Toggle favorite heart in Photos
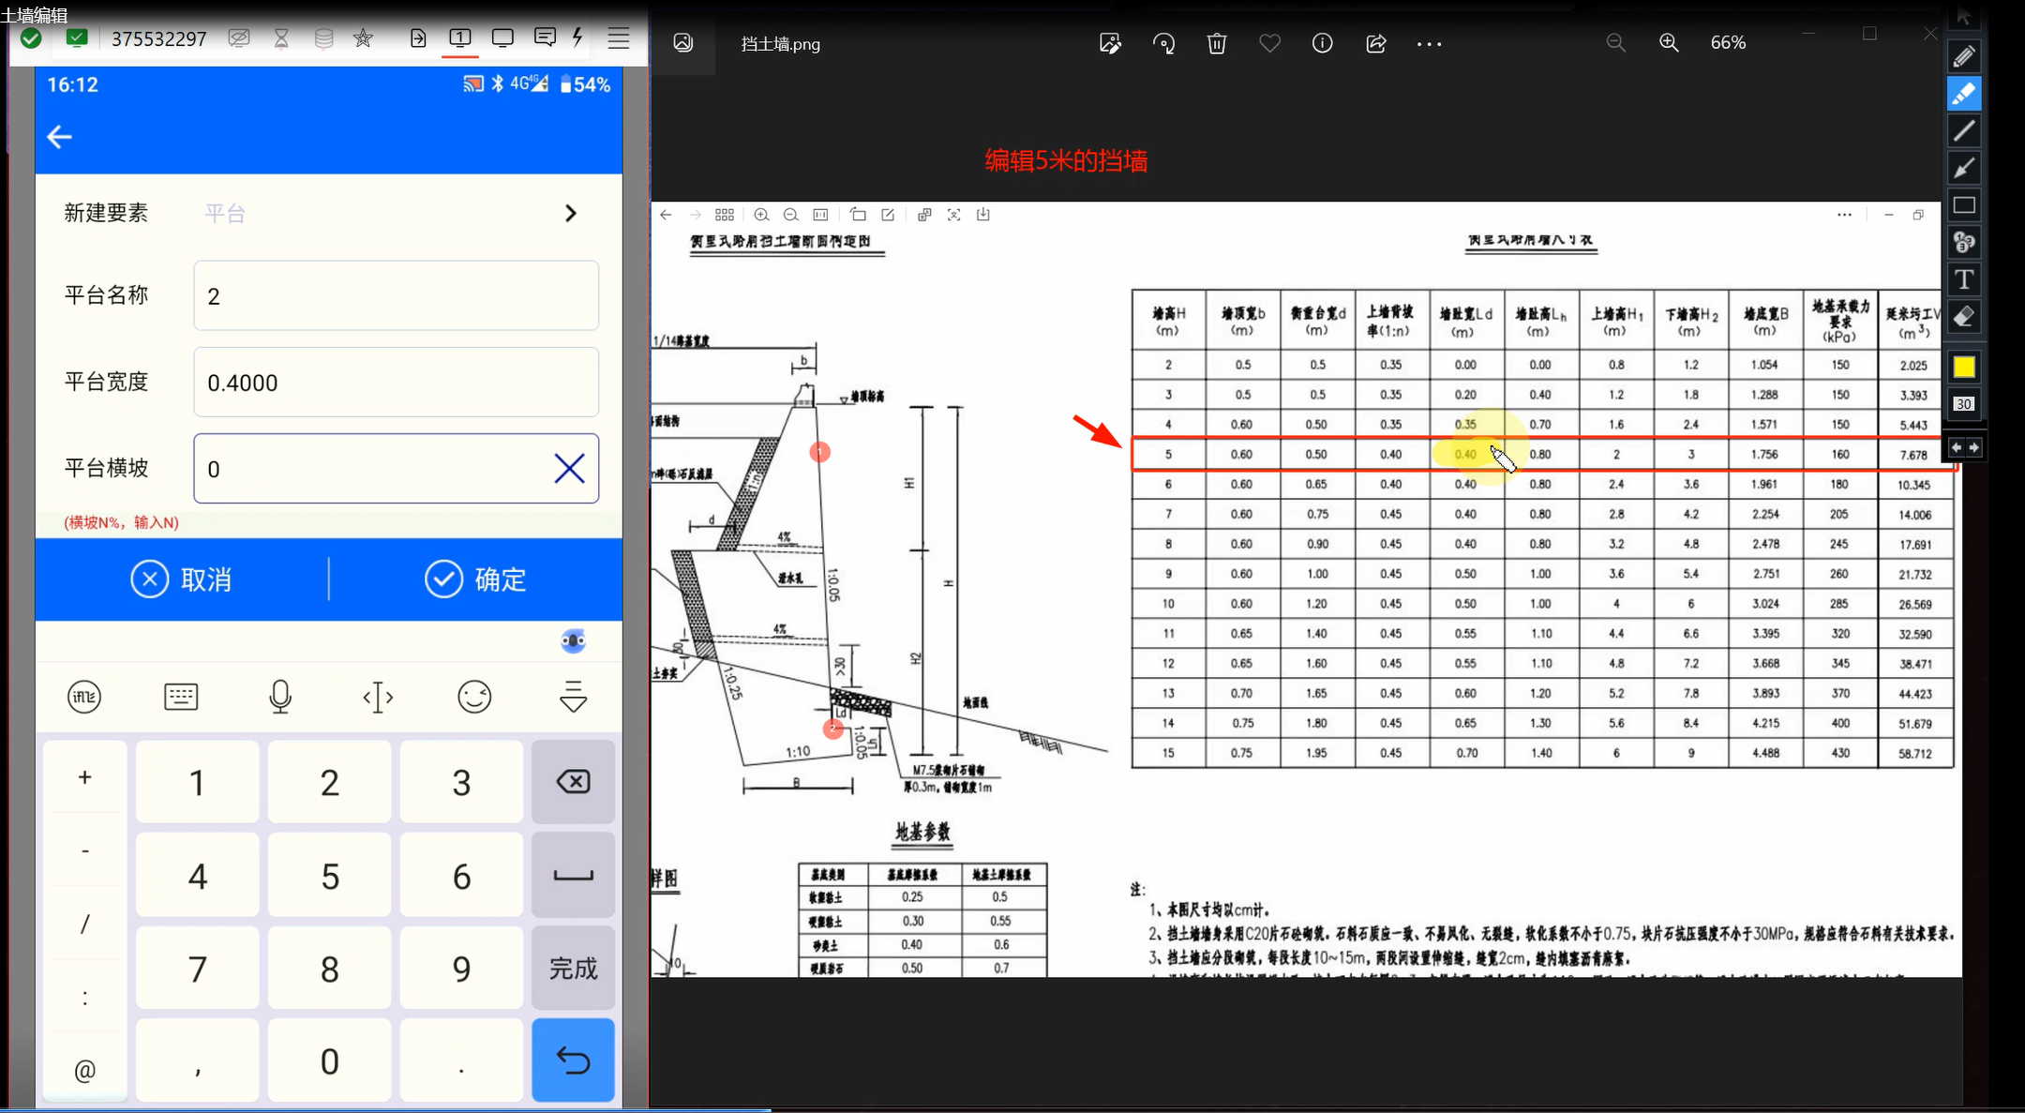The width and height of the screenshot is (2025, 1113). (x=1269, y=43)
